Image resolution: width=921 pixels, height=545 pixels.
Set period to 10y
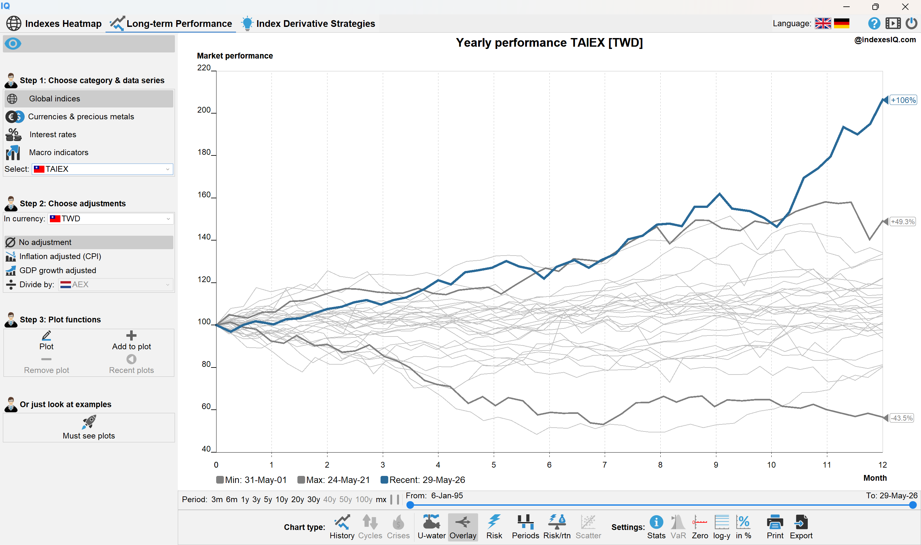click(x=281, y=500)
